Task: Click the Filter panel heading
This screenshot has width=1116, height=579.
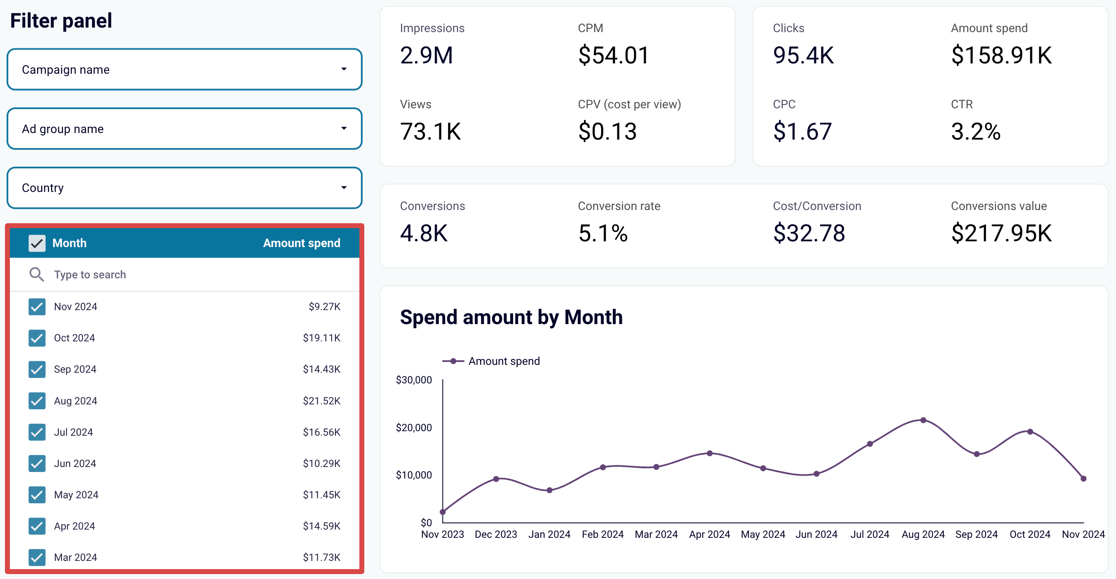Action: (x=61, y=21)
